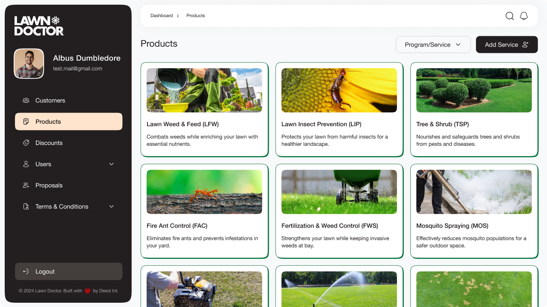Open the Fertilization & Weed Control image
The image size is (547, 307).
339,192
